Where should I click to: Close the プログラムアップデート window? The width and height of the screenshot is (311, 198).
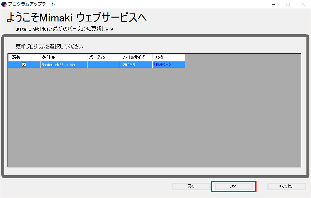tap(303, 4)
